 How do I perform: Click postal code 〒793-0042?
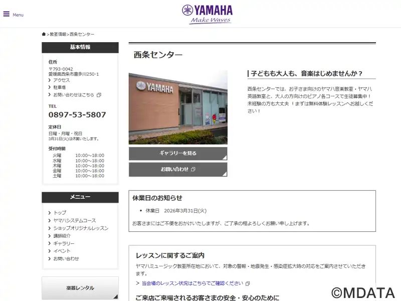point(61,69)
